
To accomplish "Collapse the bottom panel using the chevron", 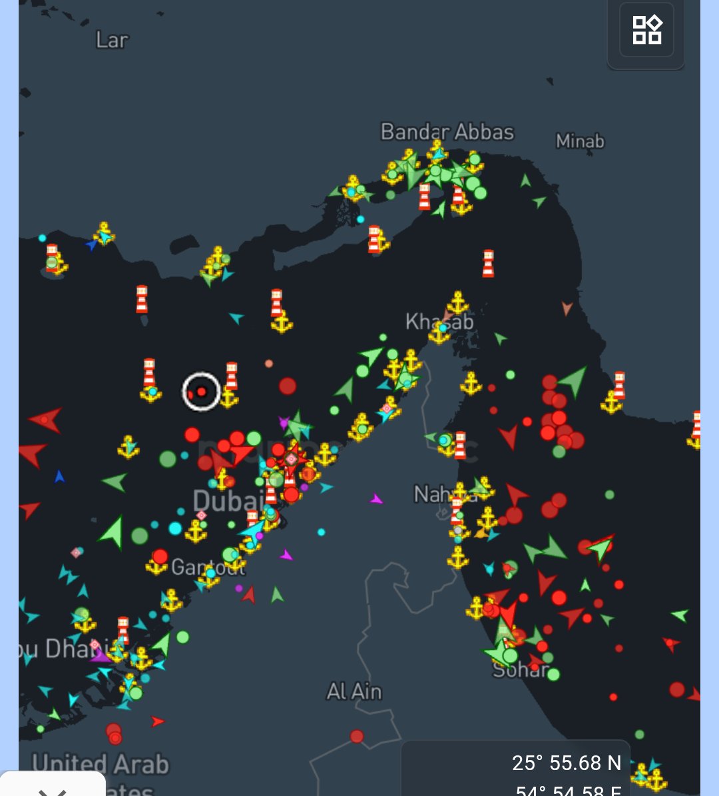I will pyautogui.click(x=53, y=792).
